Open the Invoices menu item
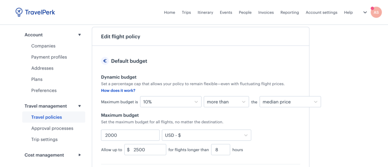Screen dimensions: 388x167 point(266,12)
